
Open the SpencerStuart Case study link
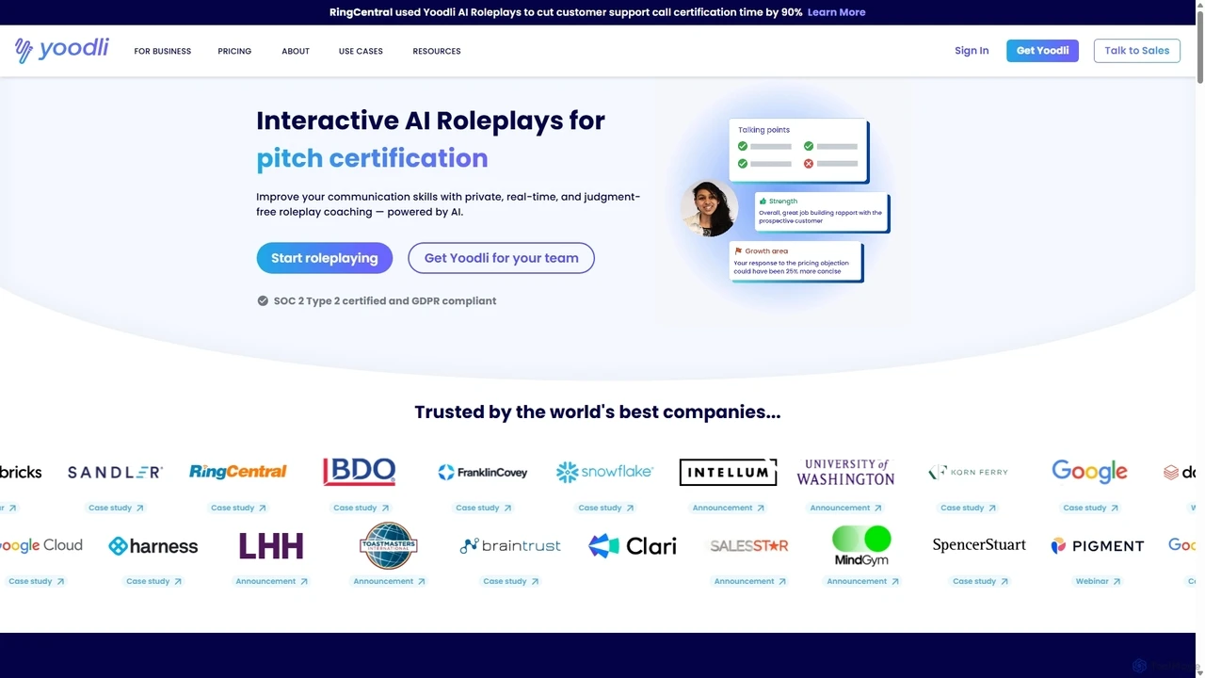(x=980, y=581)
